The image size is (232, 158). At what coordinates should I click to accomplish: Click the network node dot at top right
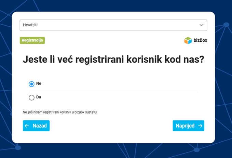pyautogui.click(x=226, y=25)
